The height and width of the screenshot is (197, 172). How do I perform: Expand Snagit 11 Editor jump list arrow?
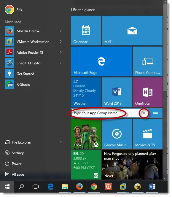61,63
